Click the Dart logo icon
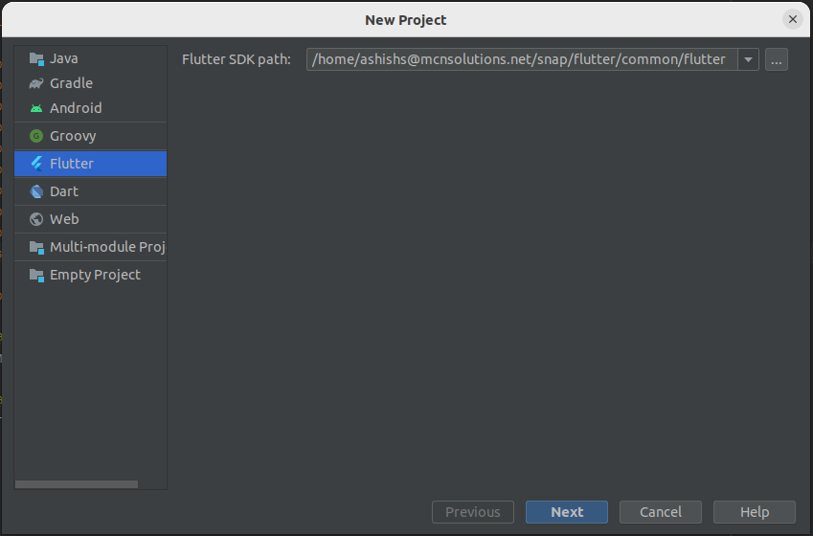The height and width of the screenshot is (536, 813). pyautogui.click(x=36, y=191)
